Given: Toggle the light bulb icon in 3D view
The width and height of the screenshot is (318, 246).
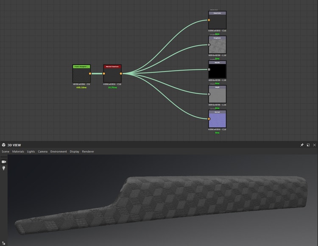Looking at the screenshot, I should click(x=4, y=168).
